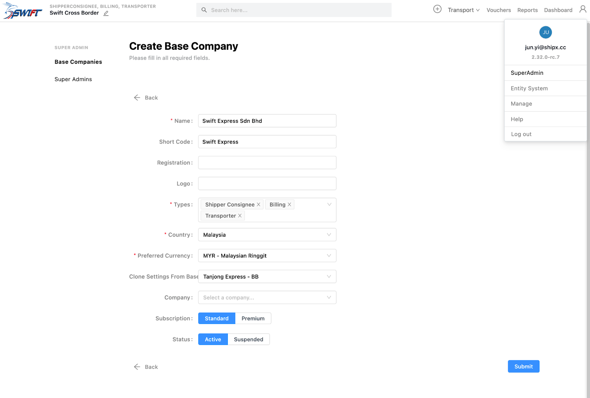Go back using the top Back arrow

[146, 98]
